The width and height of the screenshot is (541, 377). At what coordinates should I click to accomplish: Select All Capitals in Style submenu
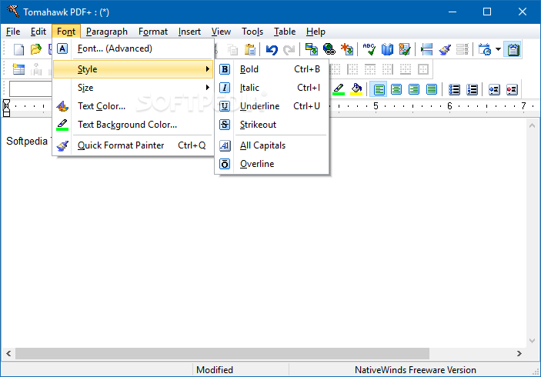click(x=272, y=145)
